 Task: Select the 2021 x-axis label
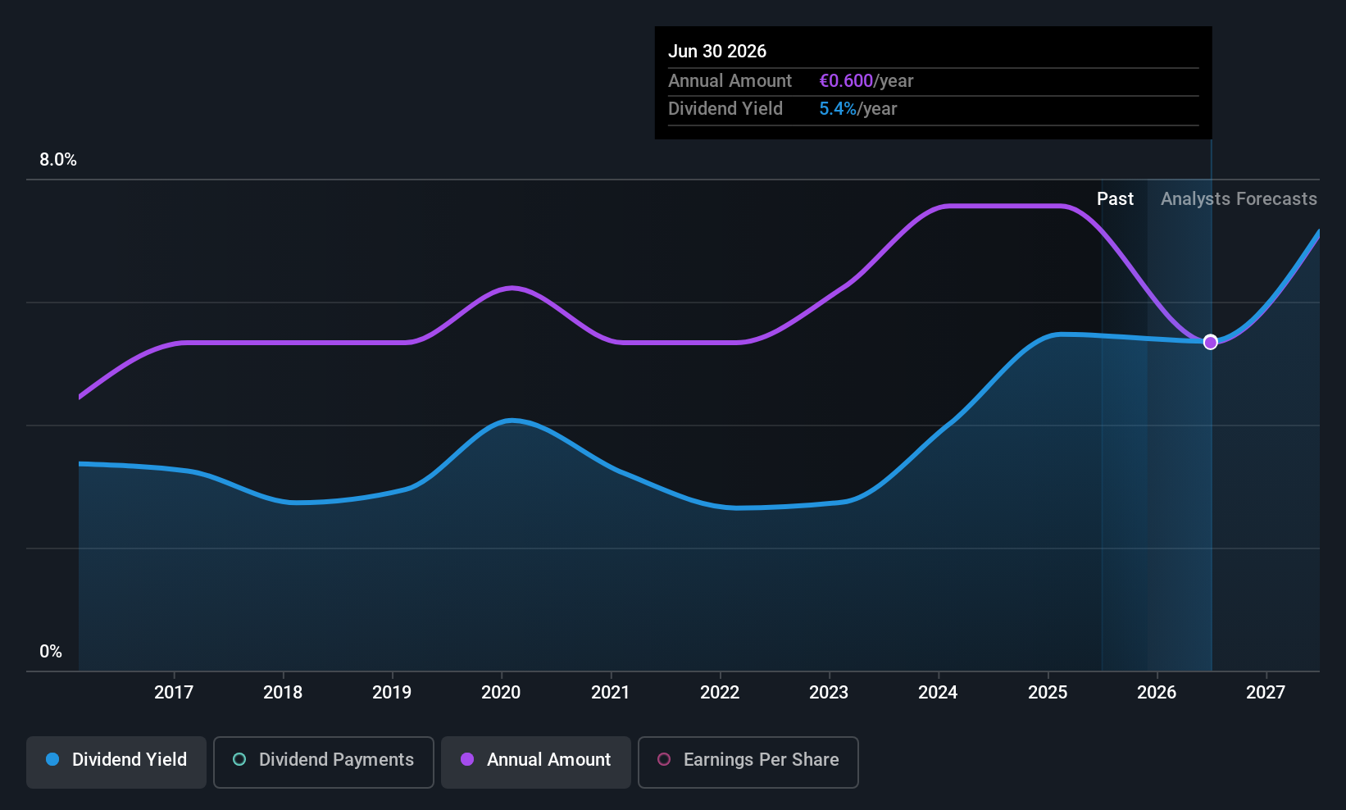pyautogui.click(x=611, y=693)
